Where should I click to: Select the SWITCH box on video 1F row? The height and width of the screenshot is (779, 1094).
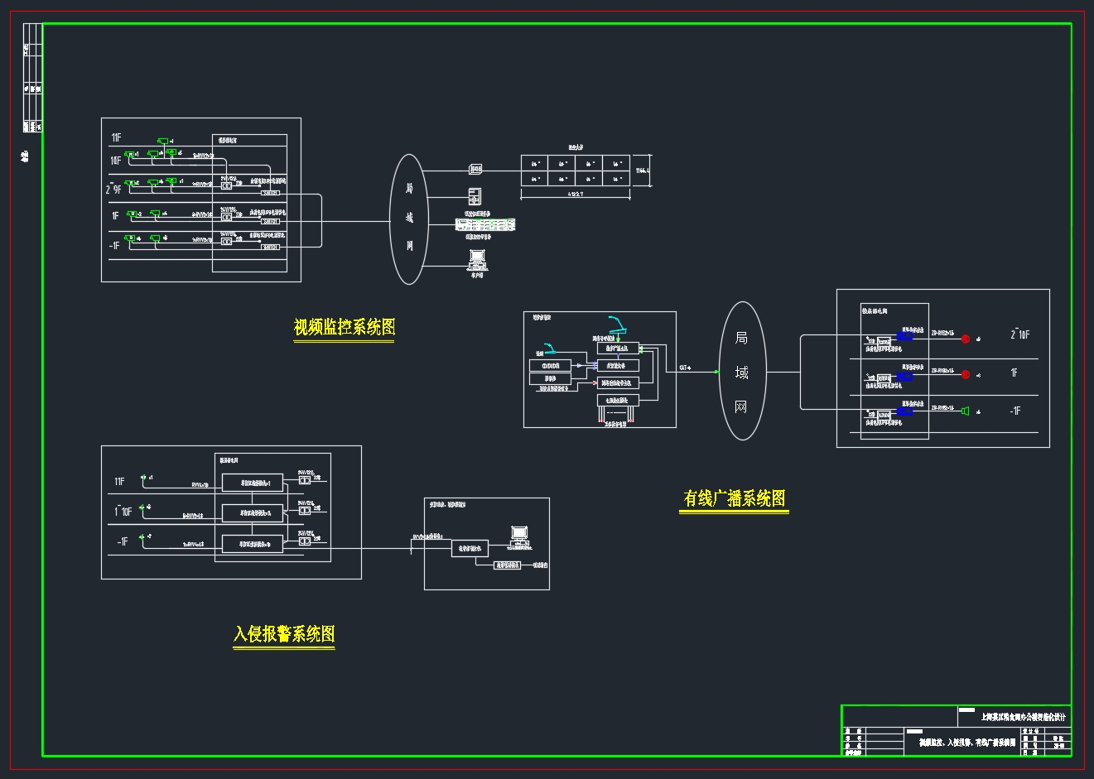coord(270,222)
